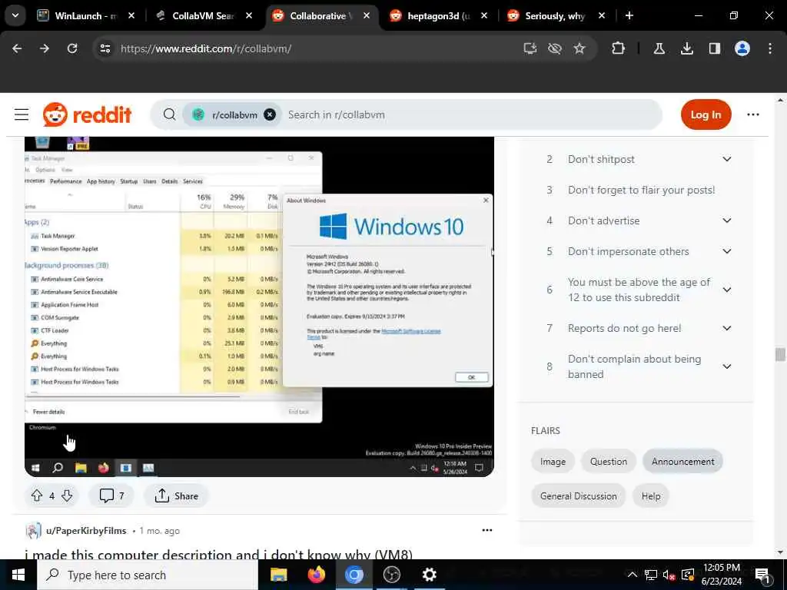Open the browser three-dot menu
787x590 pixels.
pyautogui.click(x=770, y=48)
